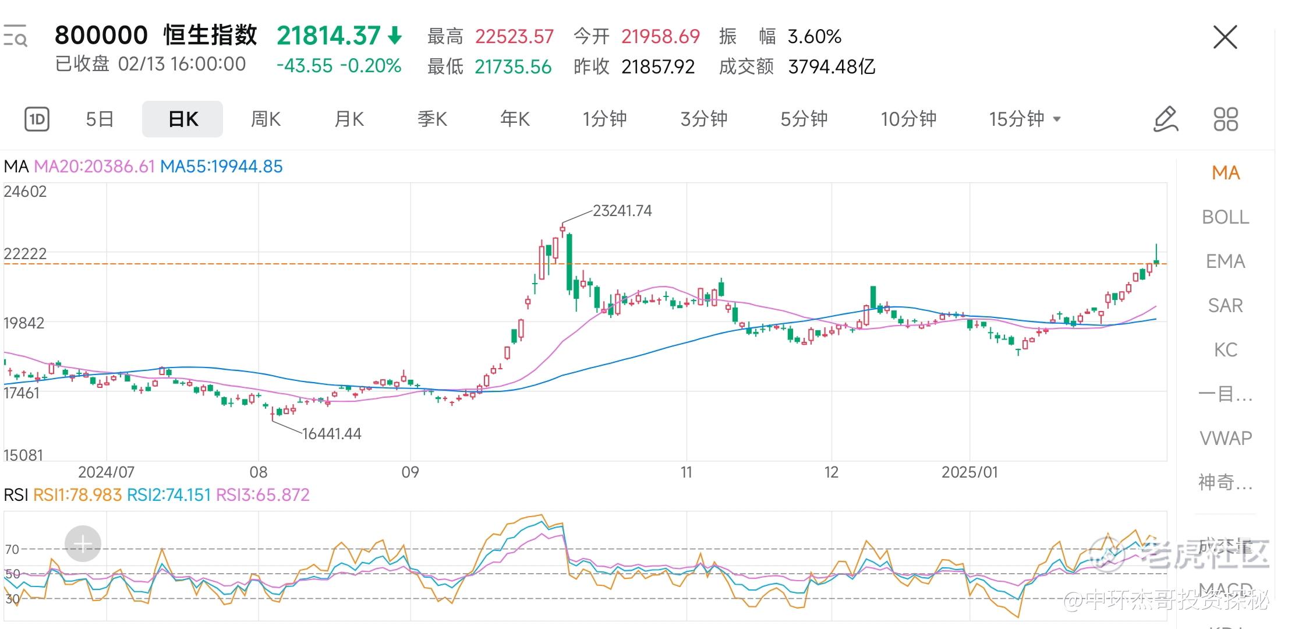Click the 1D intraday chart icon
This screenshot has height=629, width=1295.
point(37,119)
